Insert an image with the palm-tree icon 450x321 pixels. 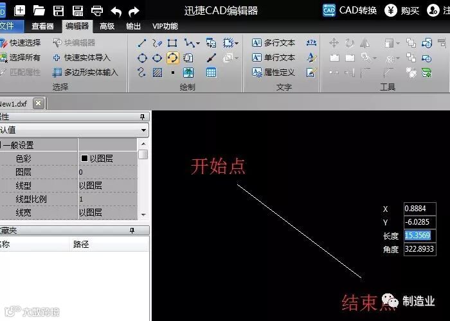(188, 73)
